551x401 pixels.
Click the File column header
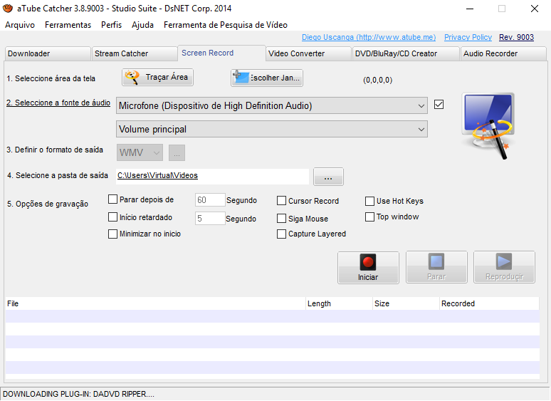coord(155,303)
